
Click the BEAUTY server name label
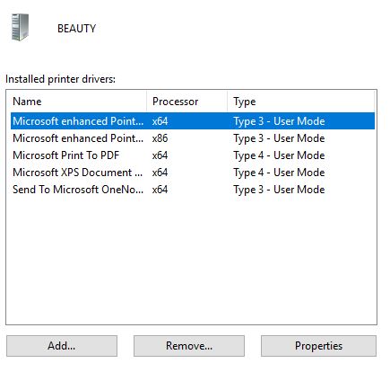[76, 29]
